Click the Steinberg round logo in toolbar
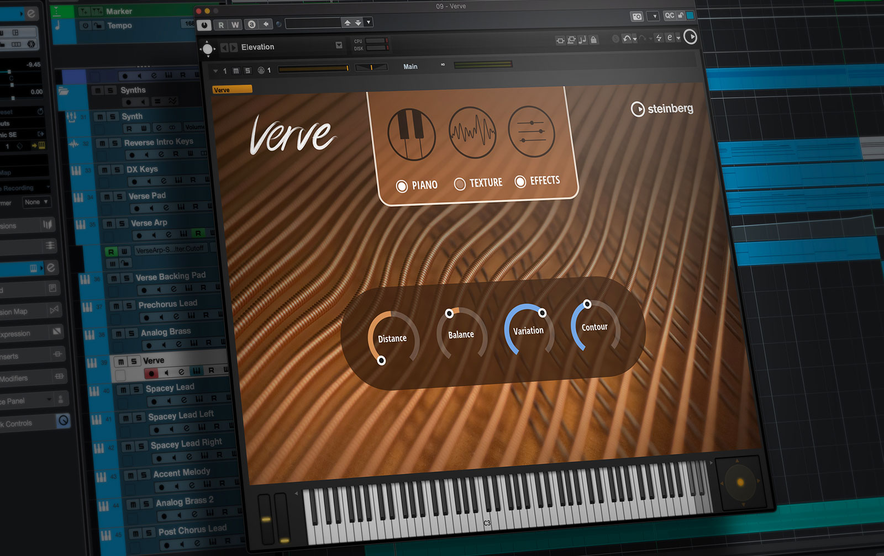Image resolution: width=884 pixels, height=556 pixels. [690, 37]
